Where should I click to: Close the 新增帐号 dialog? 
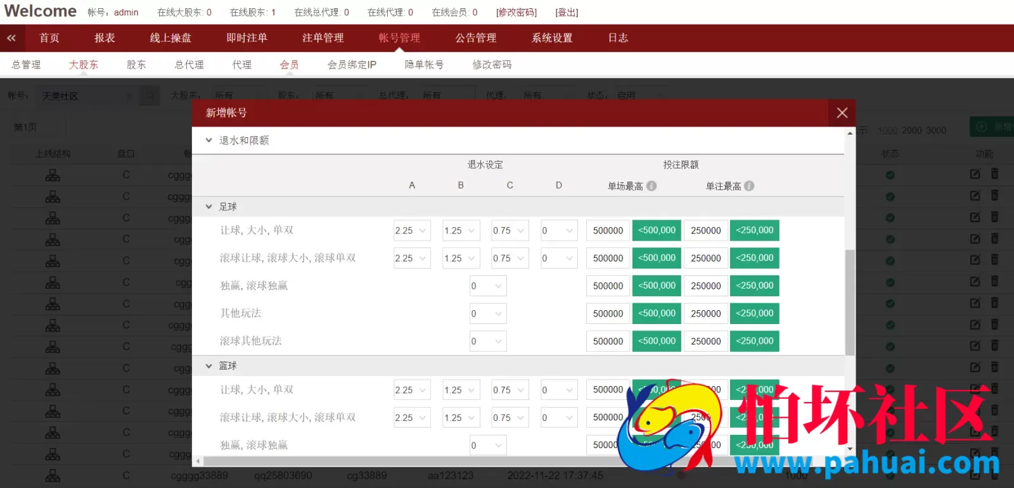[x=842, y=113]
